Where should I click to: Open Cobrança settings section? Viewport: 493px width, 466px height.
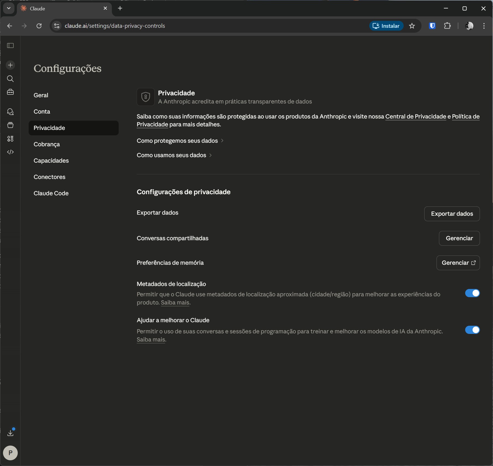tap(74, 144)
